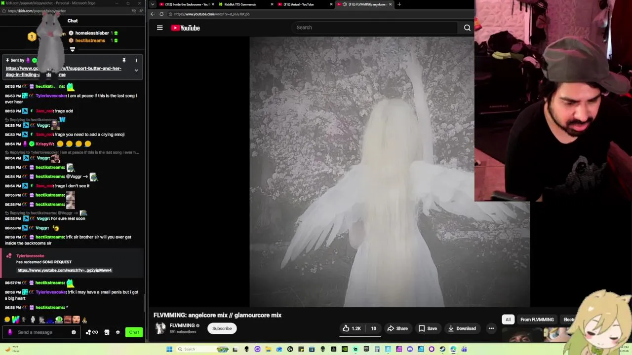This screenshot has height=355, width=632.
Task: Click the chat Send a message field
Action: click(42, 332)
